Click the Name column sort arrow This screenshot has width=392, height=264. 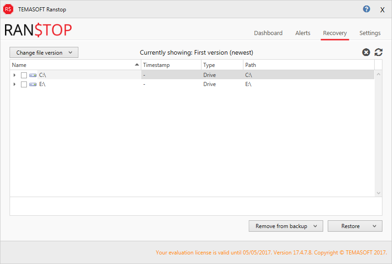click(137, 65)
